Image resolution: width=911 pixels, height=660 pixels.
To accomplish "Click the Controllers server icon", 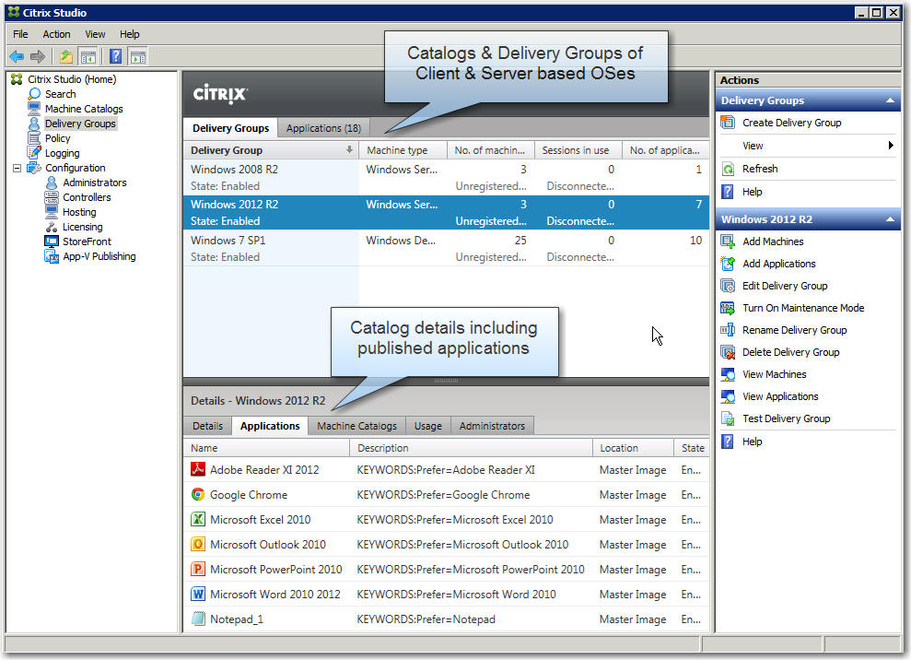I will (x=52, y=197).
